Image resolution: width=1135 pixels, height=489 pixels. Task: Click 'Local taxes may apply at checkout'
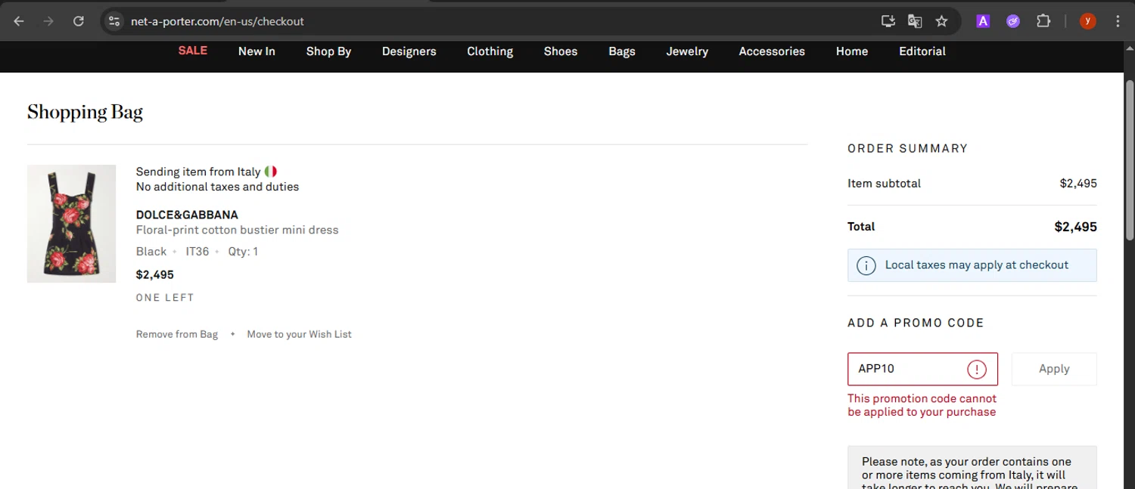(x=977, y=265)
